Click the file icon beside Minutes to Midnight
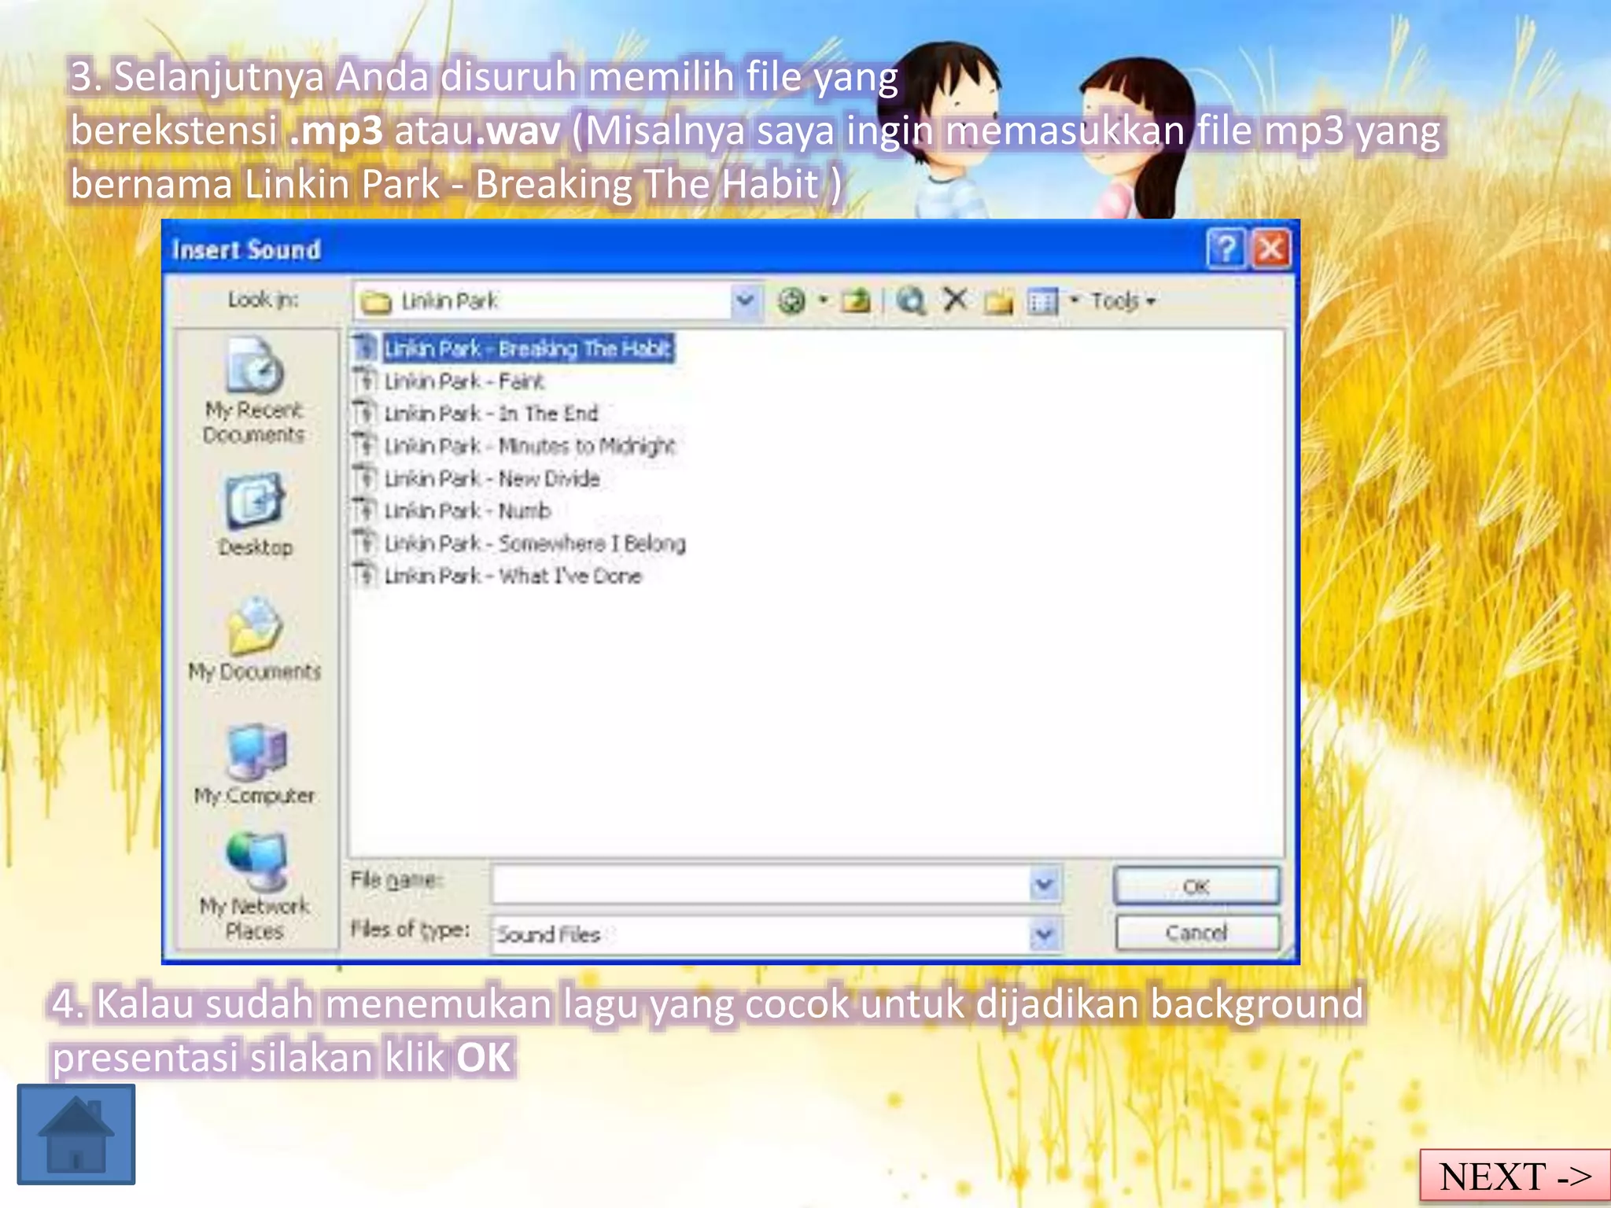 pyautogui.click(x=365, y=445)
